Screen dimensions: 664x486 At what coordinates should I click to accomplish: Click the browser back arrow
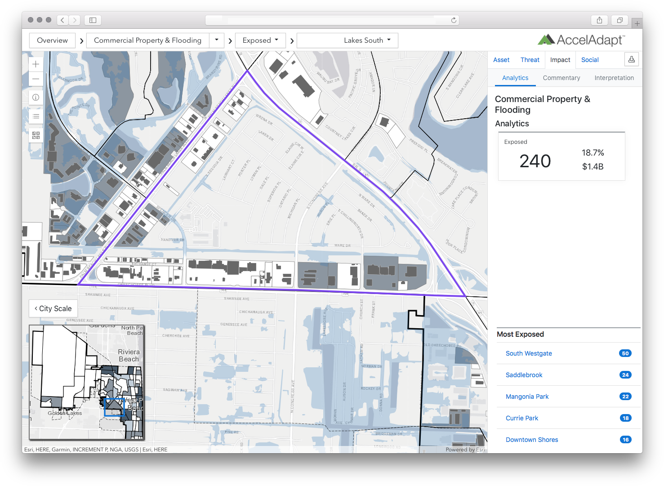(62, 20)
